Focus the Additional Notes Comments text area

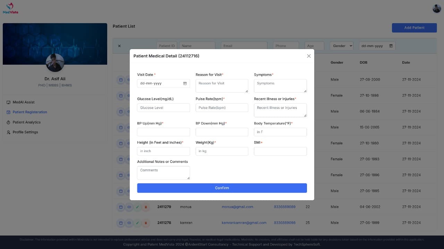[163, 173]
